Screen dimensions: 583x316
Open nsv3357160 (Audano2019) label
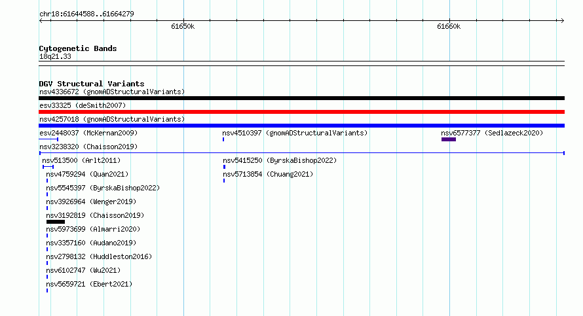(91, 243)
